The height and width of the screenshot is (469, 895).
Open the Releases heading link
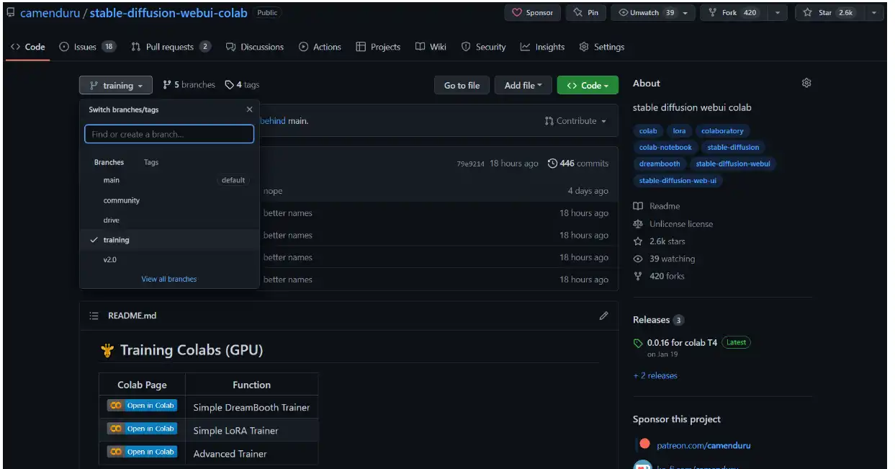pos(658,320)
